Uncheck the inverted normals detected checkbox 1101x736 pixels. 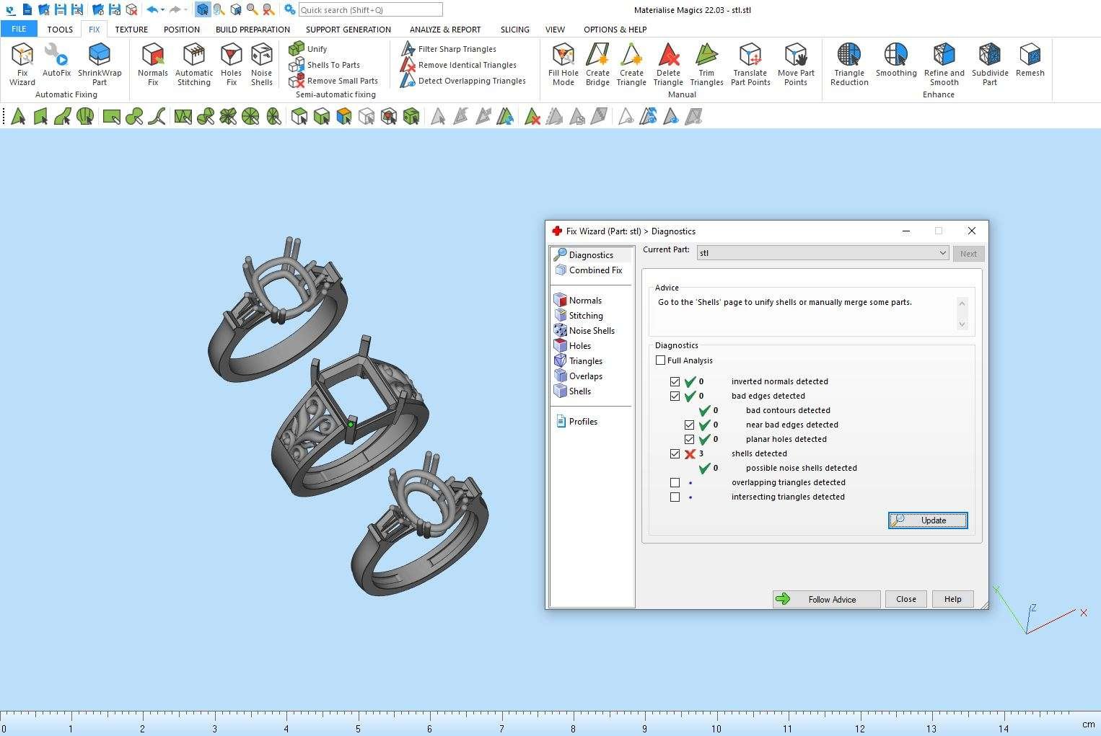[675, 381]
